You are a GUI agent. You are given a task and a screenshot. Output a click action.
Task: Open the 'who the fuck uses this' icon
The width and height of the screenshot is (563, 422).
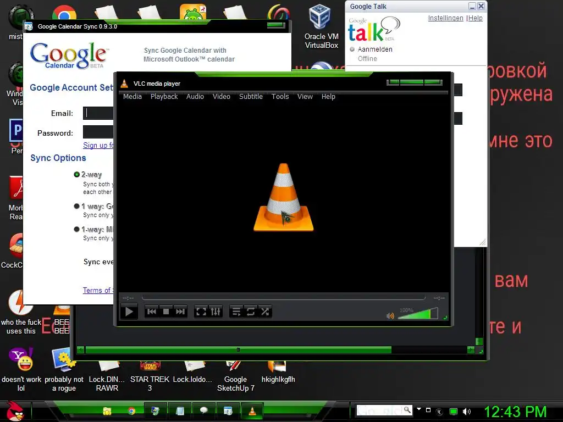[21, 312]
